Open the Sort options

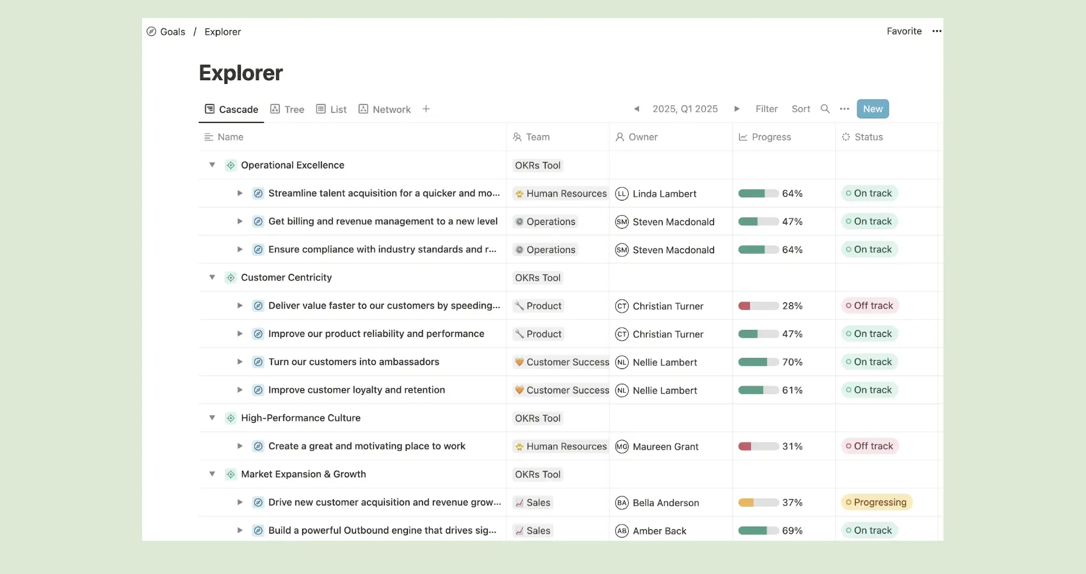tap(801, 109)
